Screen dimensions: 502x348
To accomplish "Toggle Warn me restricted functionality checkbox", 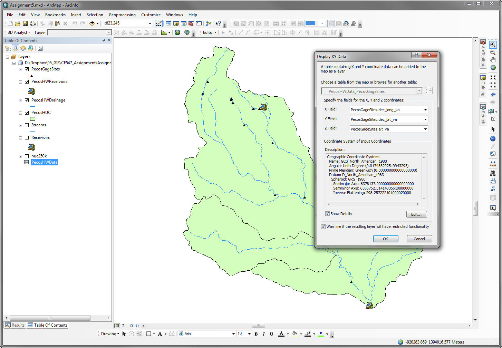I will (323, 226).
